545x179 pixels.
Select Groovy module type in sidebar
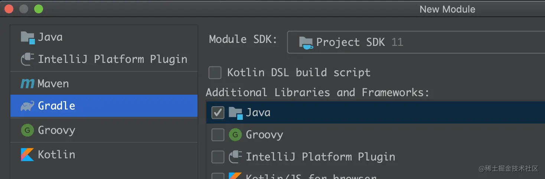104,130
